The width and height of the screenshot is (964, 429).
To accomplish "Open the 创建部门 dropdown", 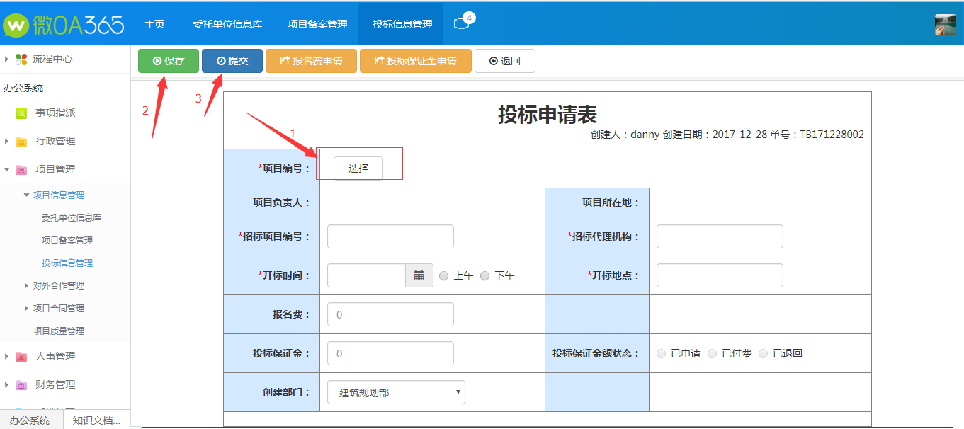I will pyautogui.click(x=396, y=392).
